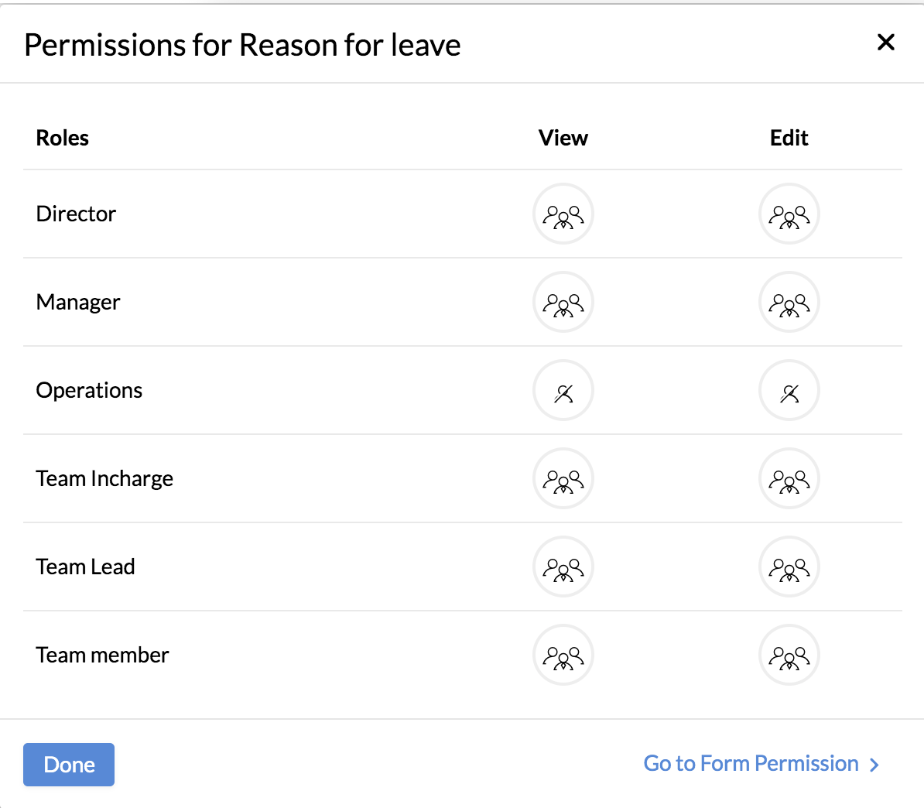
Task: Click the Edit column header
Action: (789, 138)
